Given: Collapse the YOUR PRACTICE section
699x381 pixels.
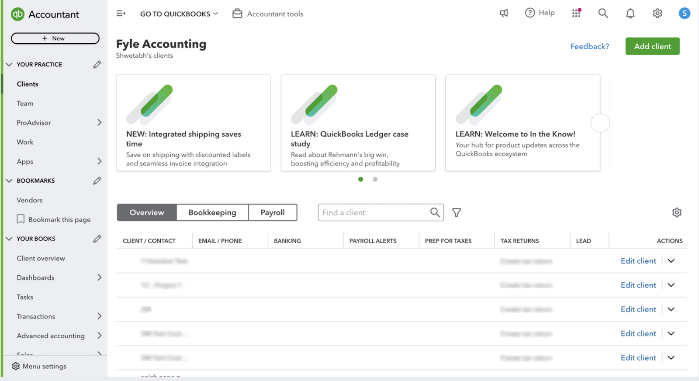Looking at the screenshot, I should 9,65.
